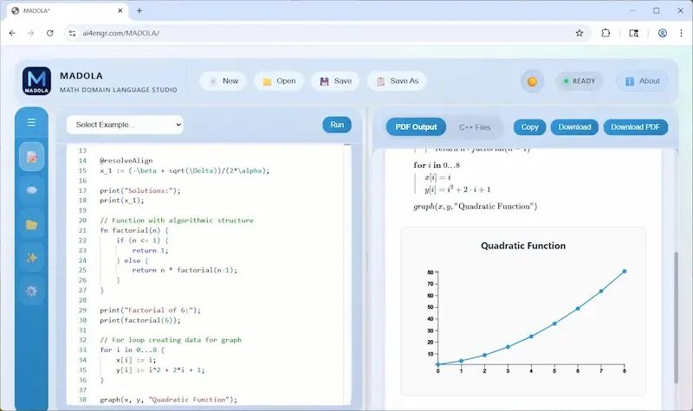This screenshot has width=693, height=411.
Task: Click the READY status indicator
Action: (580, 81)
